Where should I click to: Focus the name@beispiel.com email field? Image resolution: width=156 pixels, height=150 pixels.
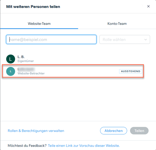click(51, 39)
